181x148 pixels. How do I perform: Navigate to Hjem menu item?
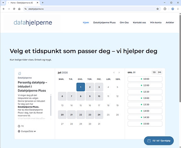[x=86, y=22]
